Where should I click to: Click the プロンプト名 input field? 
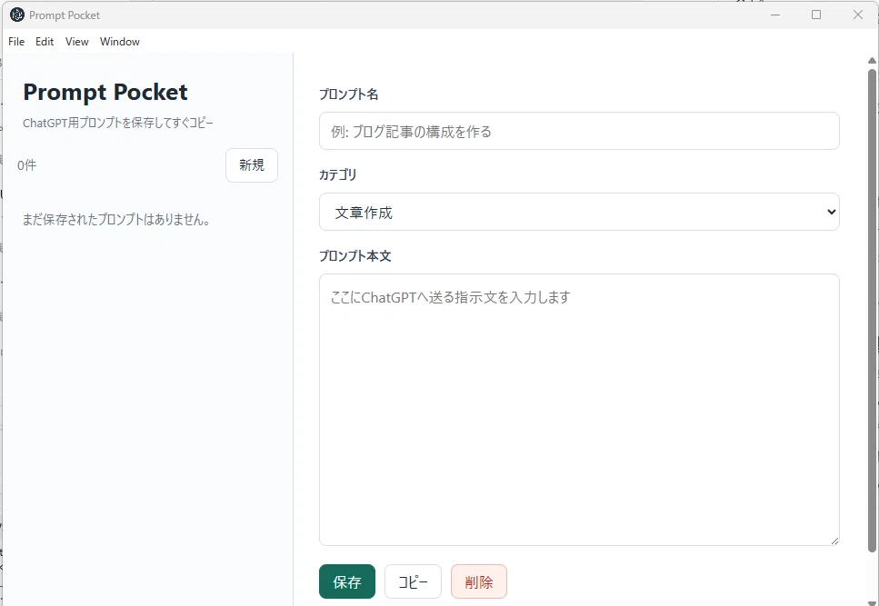579,131
